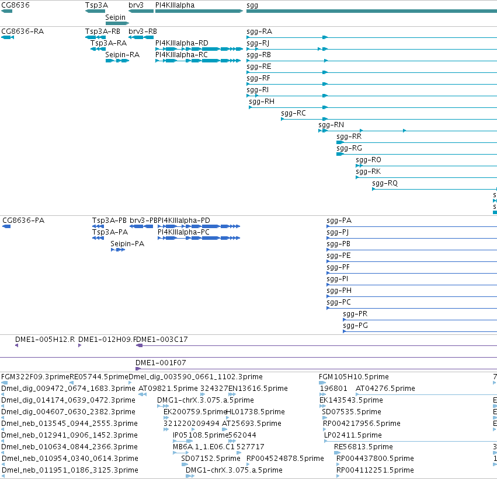This screenshot has height=479, width=497.
Task: Click the sgg-PR protein label
Action: tap(355, 314)
